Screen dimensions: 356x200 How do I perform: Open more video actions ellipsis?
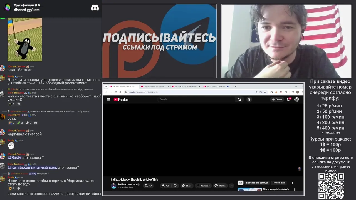pos(231,186)
